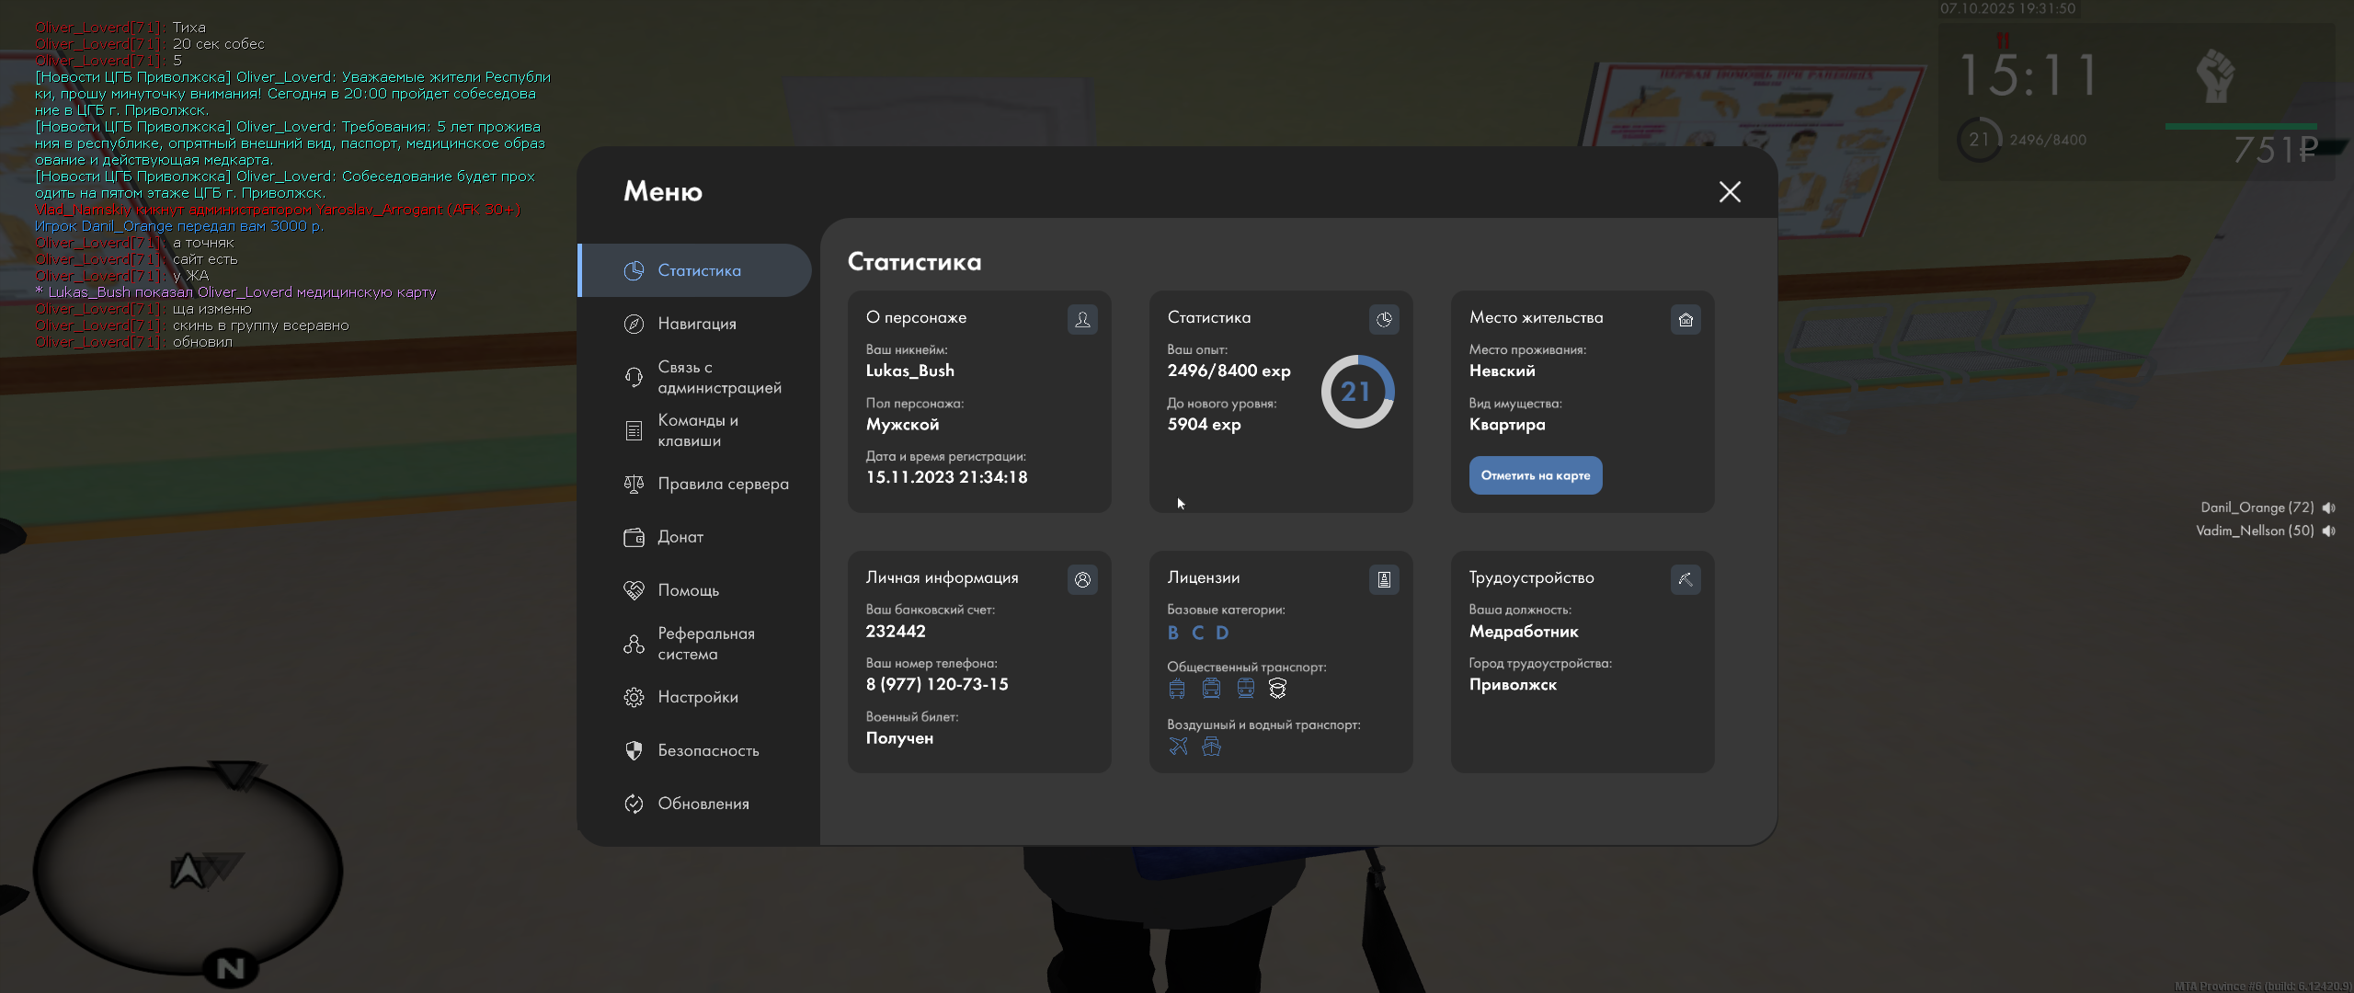Click the boat license icon

[1212, 747]
